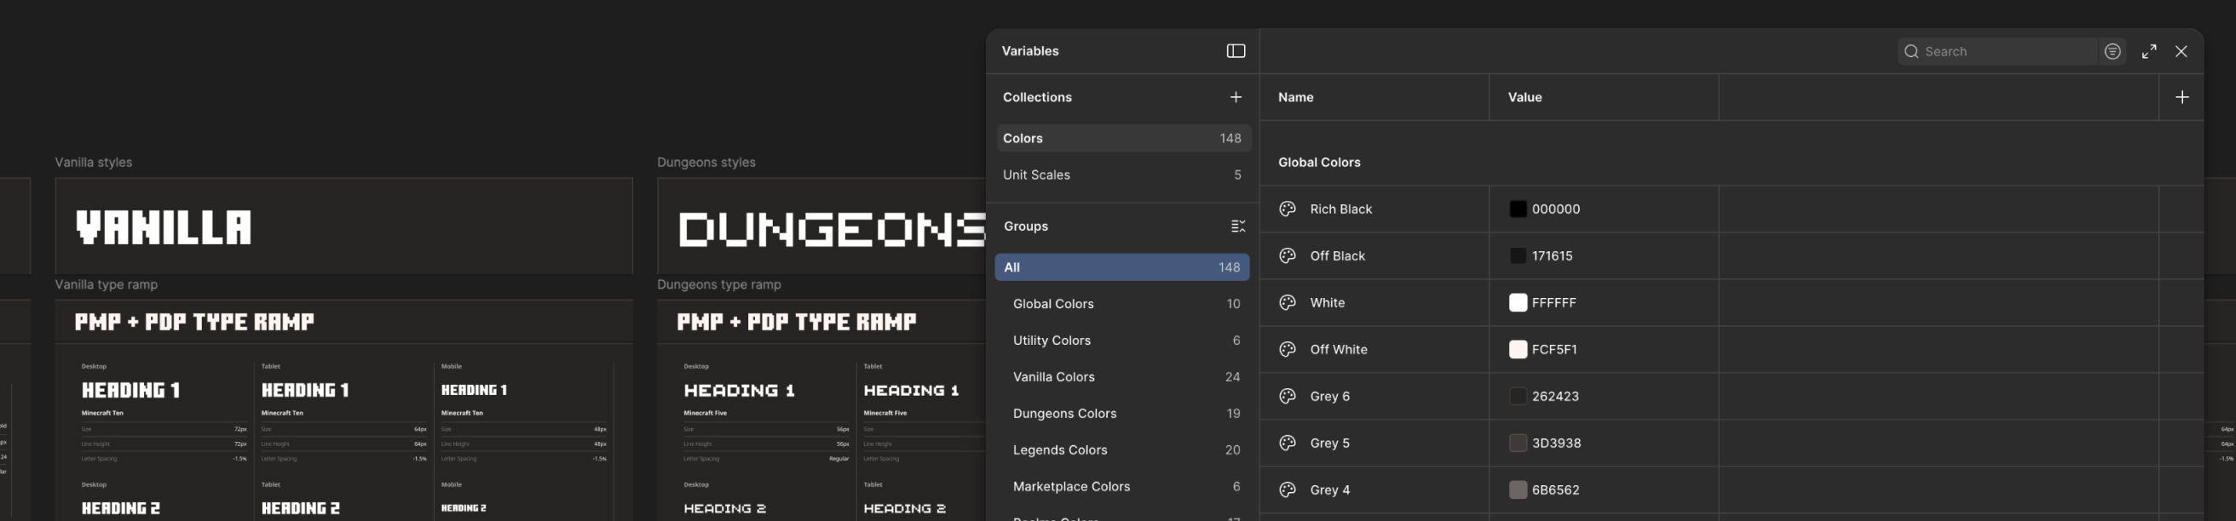Select the Vanilla type ramp label
2236x521 pixels.
(x=106, y=284)
